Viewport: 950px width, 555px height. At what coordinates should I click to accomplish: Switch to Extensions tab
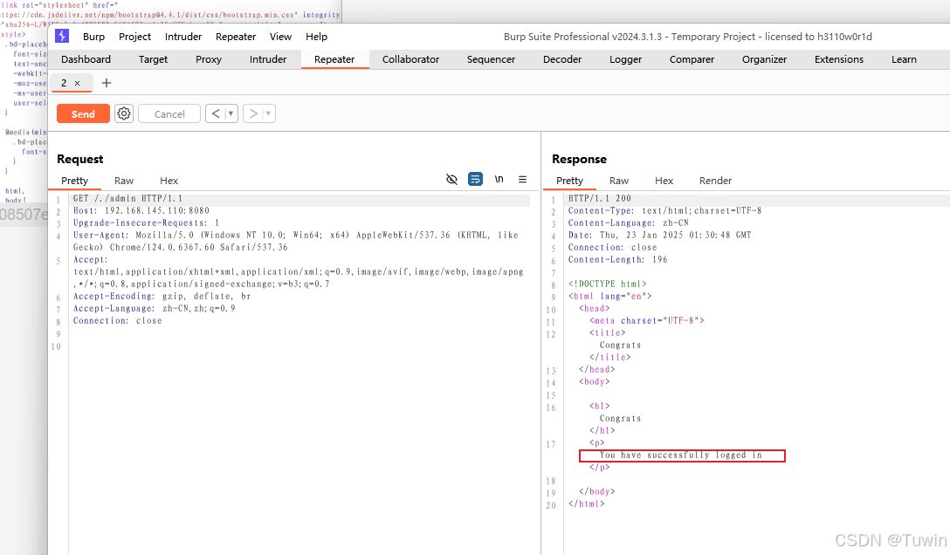(838, 59)
